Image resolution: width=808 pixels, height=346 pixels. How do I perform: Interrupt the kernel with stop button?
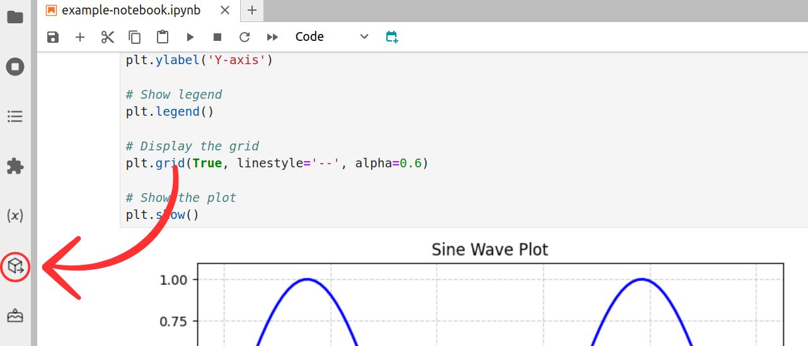217,37
